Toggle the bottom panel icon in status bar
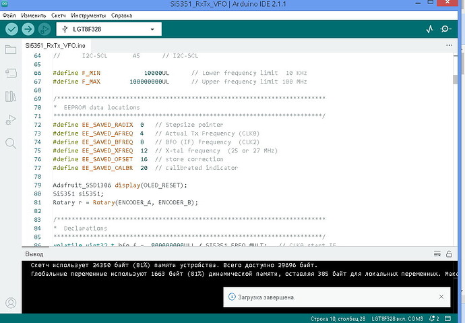Image resolution: width=465 pixels, height=323 pixels. click(447, 318)
